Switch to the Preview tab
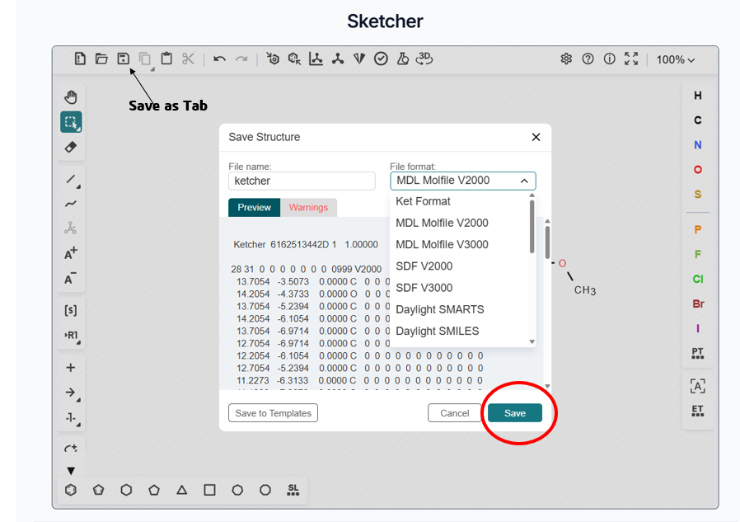The height and width of the screenshot is (522, 740). tap(254, 207)
